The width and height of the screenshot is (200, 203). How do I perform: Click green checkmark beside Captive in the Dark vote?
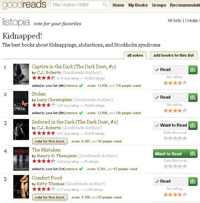tap(81, 85)
